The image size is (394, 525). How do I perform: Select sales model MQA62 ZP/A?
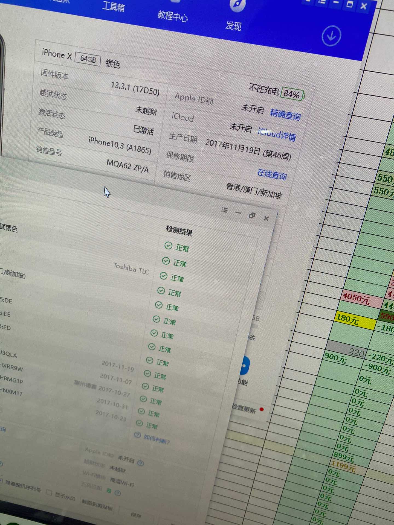(x=128, y=166)
